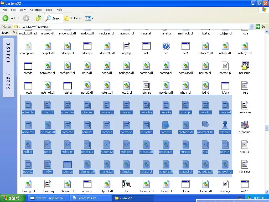Toggle the Folders pane button
Screen dimensions: 269x202
72,18
